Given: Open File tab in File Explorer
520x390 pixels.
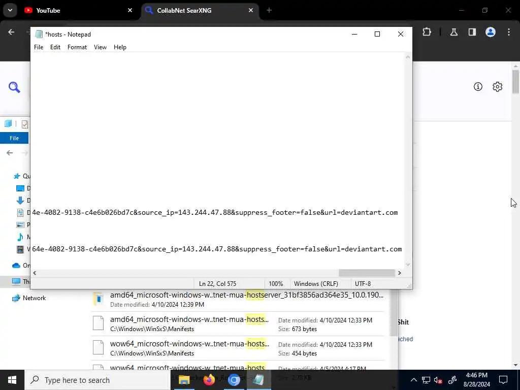Looking at the screenshot, I should (14, 138).
